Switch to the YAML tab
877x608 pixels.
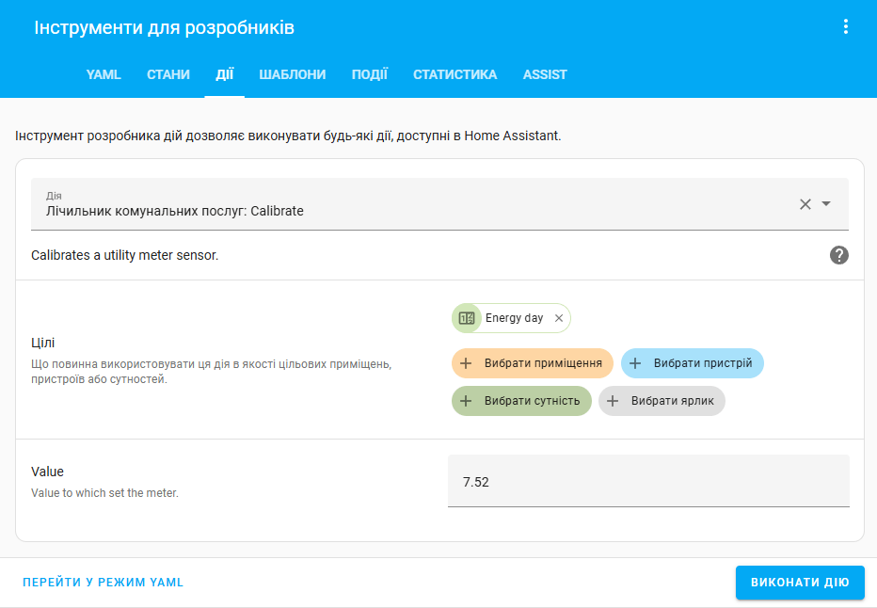(x=104, y=74)
